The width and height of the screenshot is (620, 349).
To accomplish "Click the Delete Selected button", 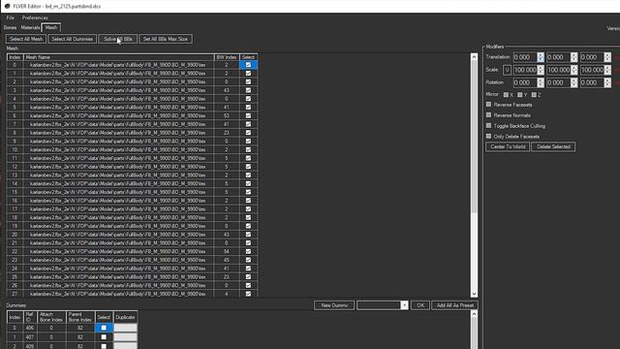I will point(553,146).
